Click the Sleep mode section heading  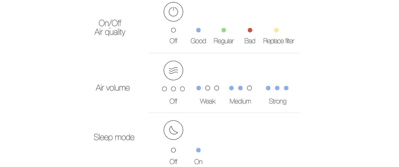tap(114, 137)
